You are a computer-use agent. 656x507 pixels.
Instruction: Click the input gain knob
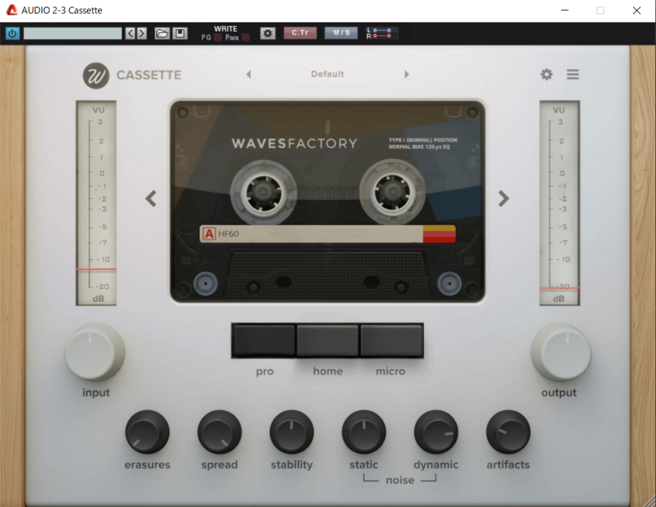pos(95,352)
